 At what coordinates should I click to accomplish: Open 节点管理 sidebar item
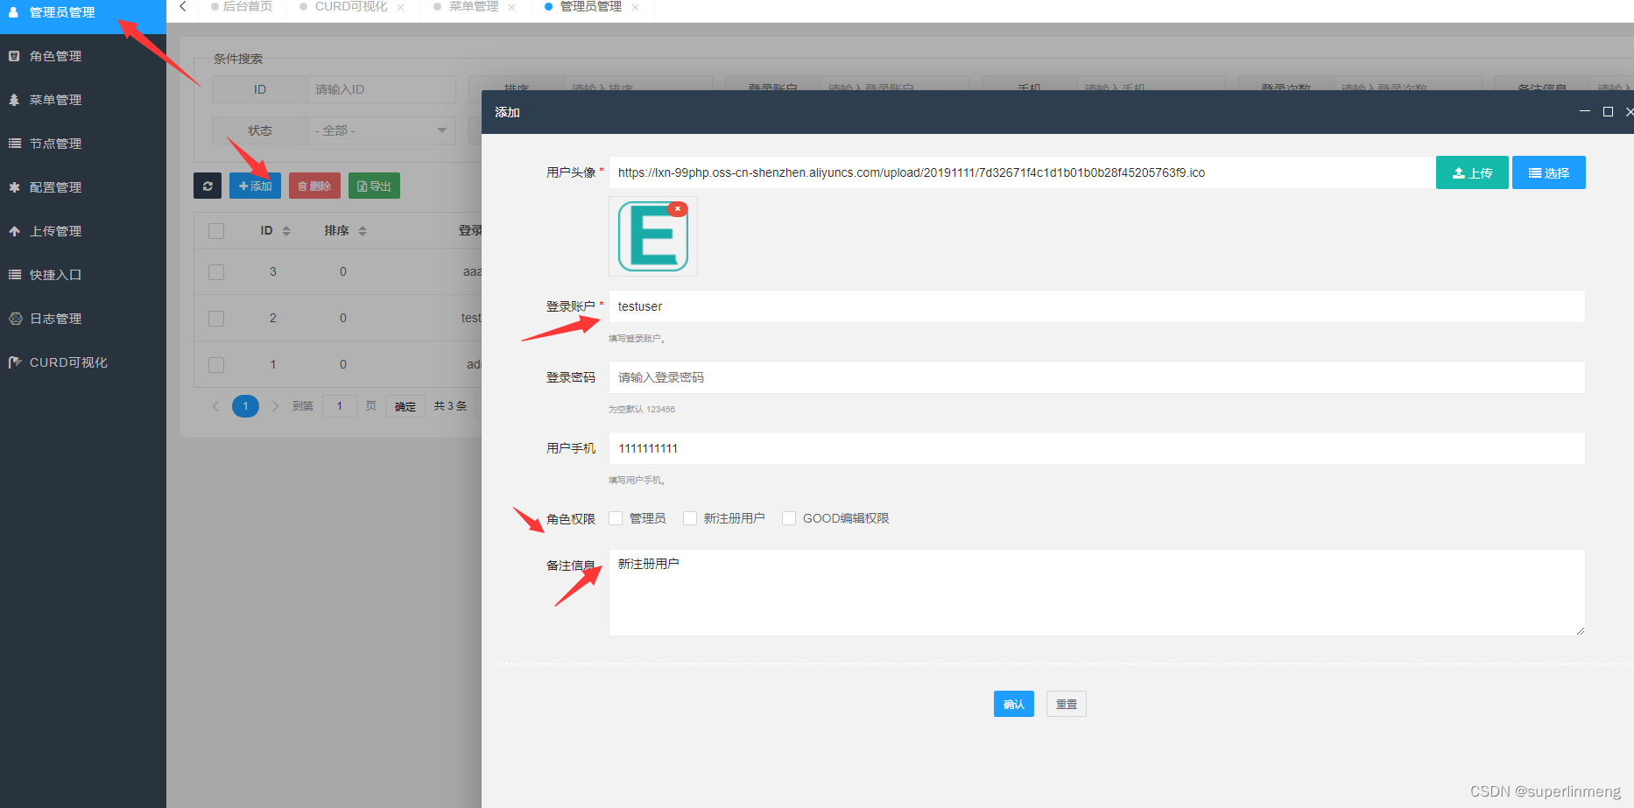point(82,144)
